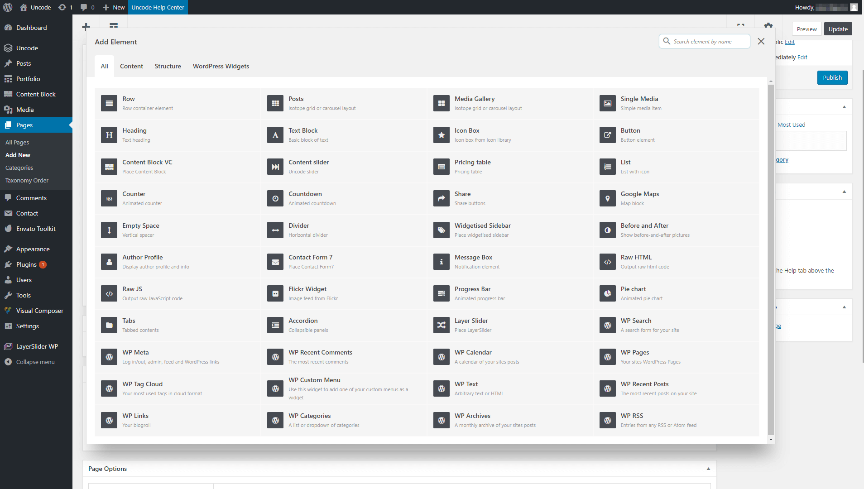Click the blue Publish button
864x489 pixels.
pos(832,77)
